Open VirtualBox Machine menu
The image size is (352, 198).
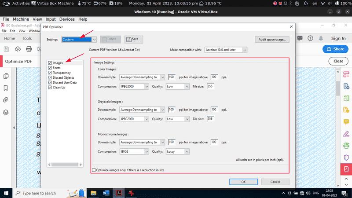(21, 19)
